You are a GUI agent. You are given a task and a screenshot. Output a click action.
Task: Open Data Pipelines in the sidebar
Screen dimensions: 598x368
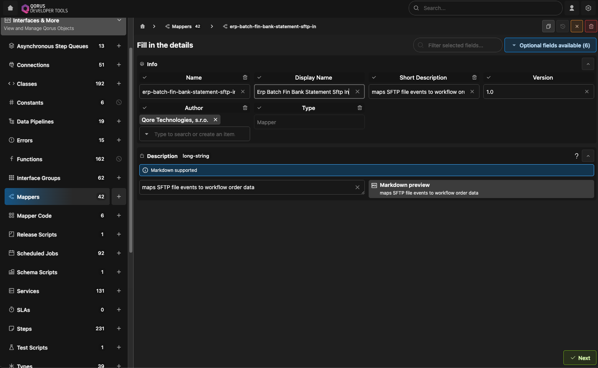point(57,121)
